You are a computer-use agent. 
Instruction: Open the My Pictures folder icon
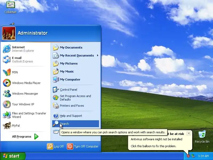(56, 63)
